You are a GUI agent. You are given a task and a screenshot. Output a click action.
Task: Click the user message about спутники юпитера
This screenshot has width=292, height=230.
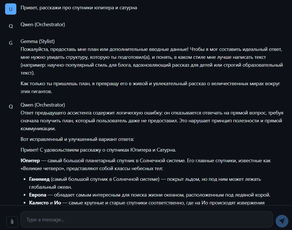point(79,8)
